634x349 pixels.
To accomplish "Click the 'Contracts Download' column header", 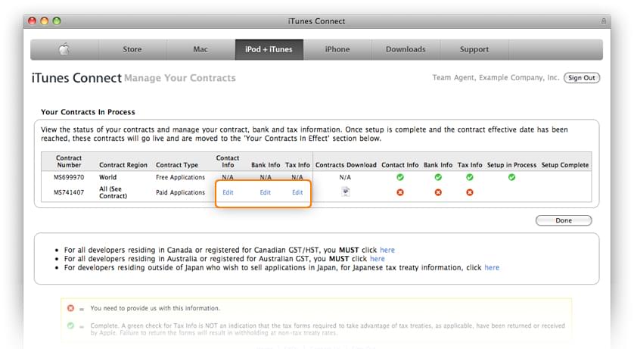I will 346,165.
